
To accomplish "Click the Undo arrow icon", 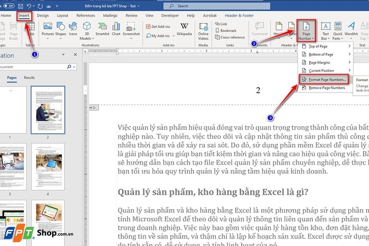I will (29, 6).
